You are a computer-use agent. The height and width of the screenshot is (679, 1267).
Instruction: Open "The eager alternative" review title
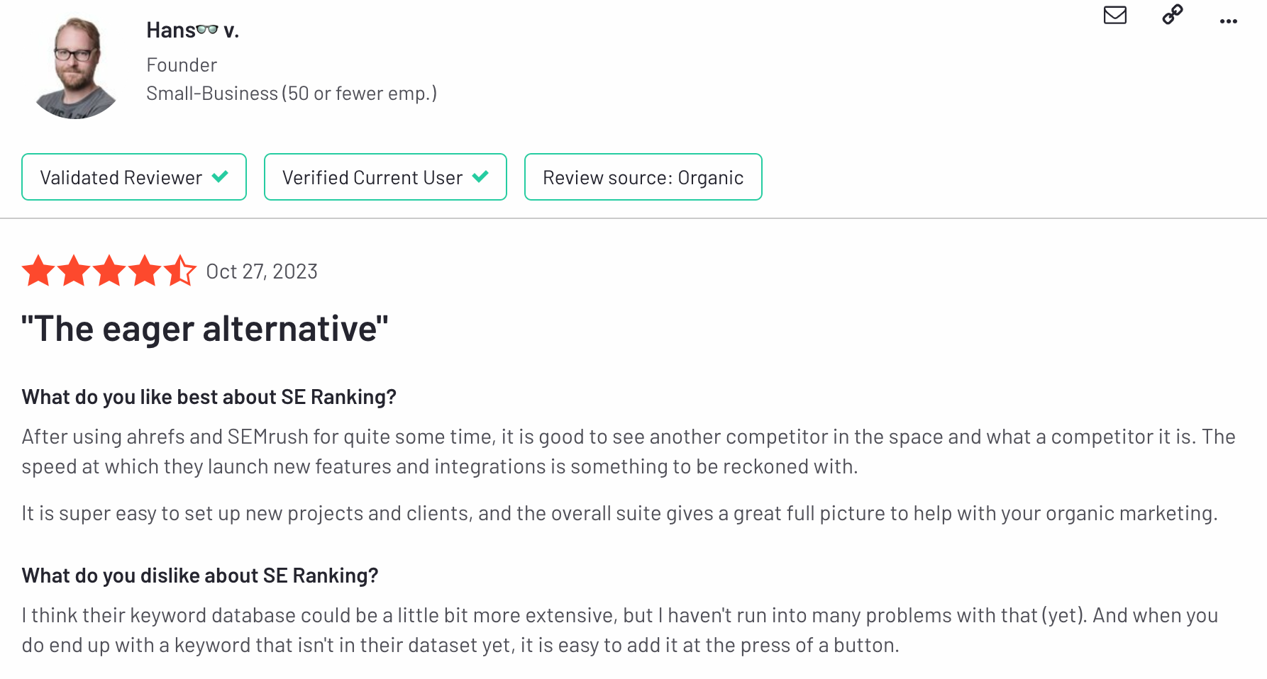(x=205, y=329)
